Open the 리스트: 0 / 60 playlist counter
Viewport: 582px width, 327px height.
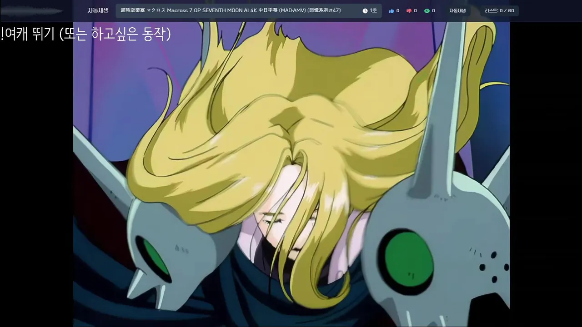click(500, 10)
